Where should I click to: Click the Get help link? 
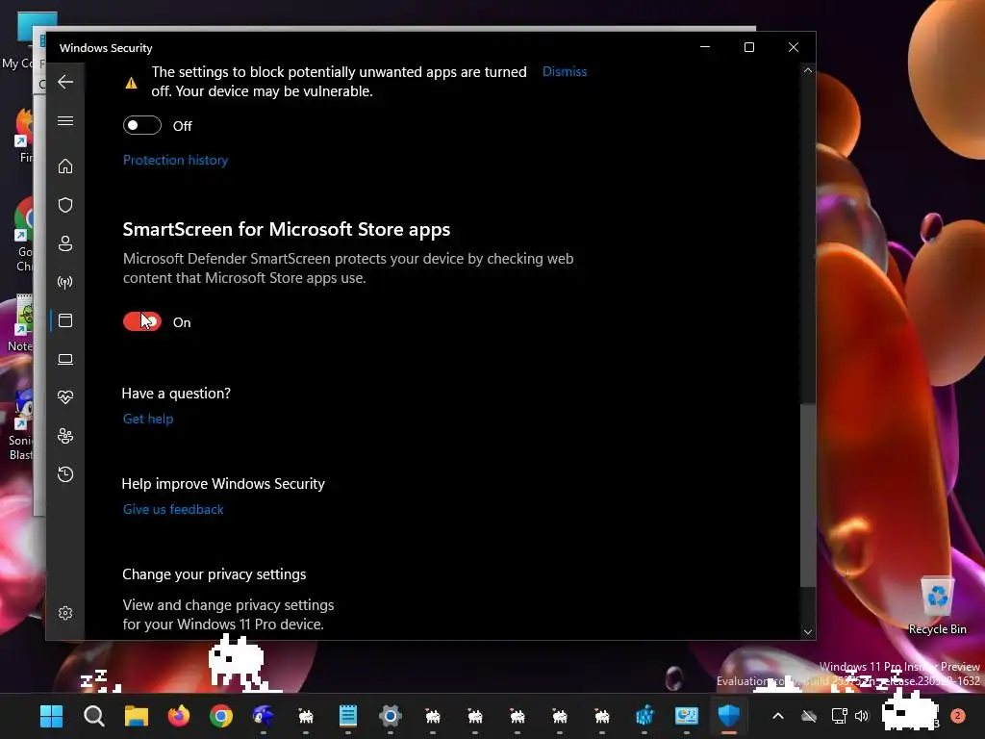[147, 420]
